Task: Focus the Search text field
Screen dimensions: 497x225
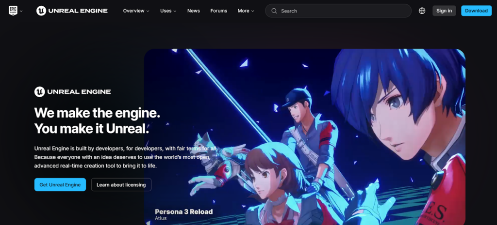Action: pos(340,11)
